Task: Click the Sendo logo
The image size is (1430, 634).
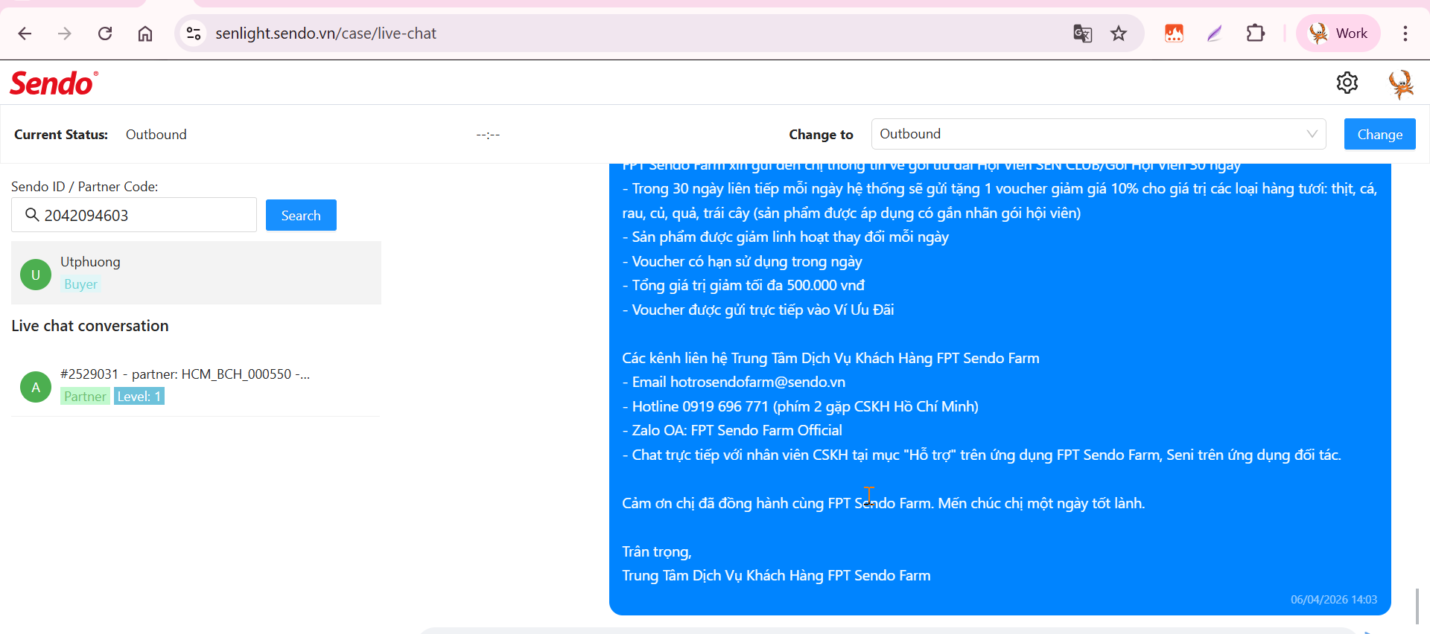Action: point(54,83)
